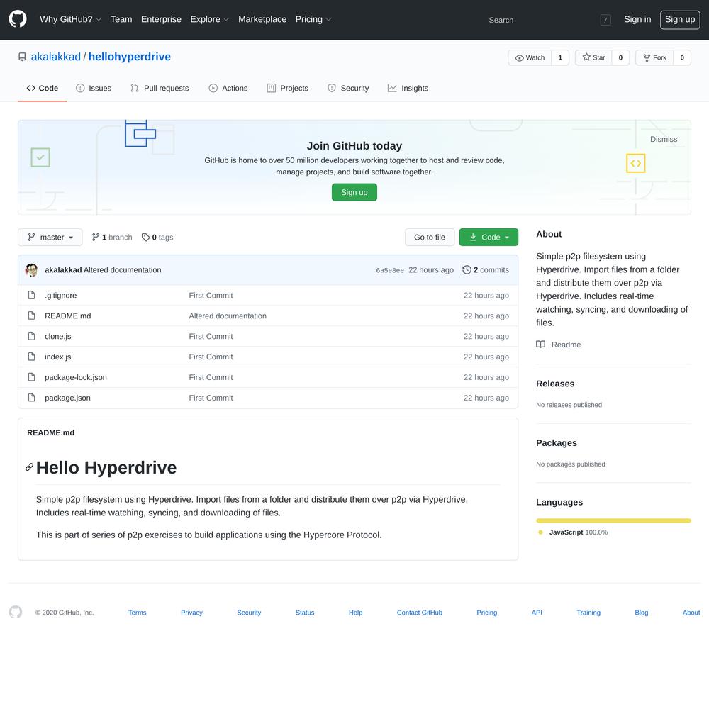Switch to the Projects tab
Viewport: 709px width, 709px height.
288,88
